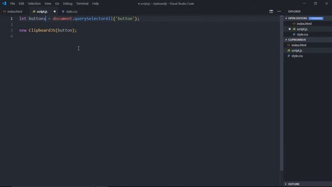The width and height of the screenshot is (332, 187).
Task: Restore down the VS Code window
Action: point(315,4)
